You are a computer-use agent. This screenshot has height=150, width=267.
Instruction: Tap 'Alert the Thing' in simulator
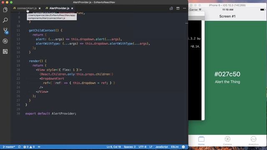pos(227,82)
